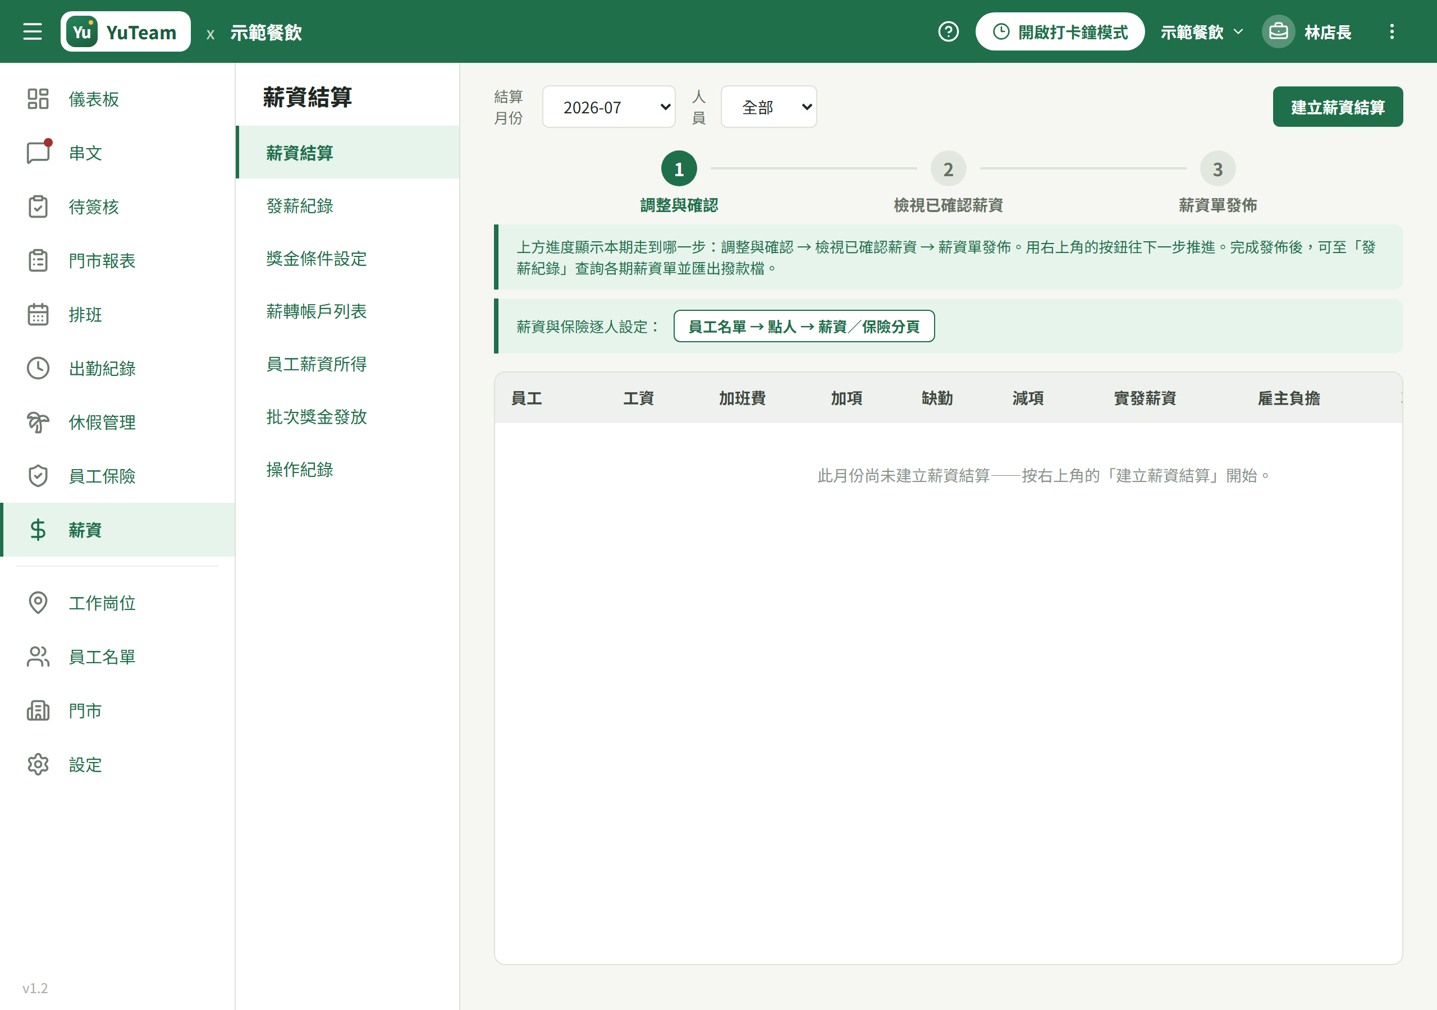Click the 出勤紀錄 clock icon
This screenshot has height=1010, width=1437.
(x=38, y=368)
